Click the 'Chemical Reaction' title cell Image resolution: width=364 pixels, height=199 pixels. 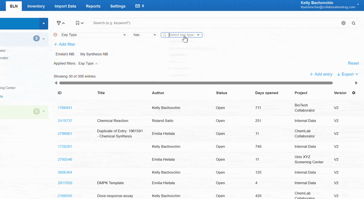(x=112, y=120)
